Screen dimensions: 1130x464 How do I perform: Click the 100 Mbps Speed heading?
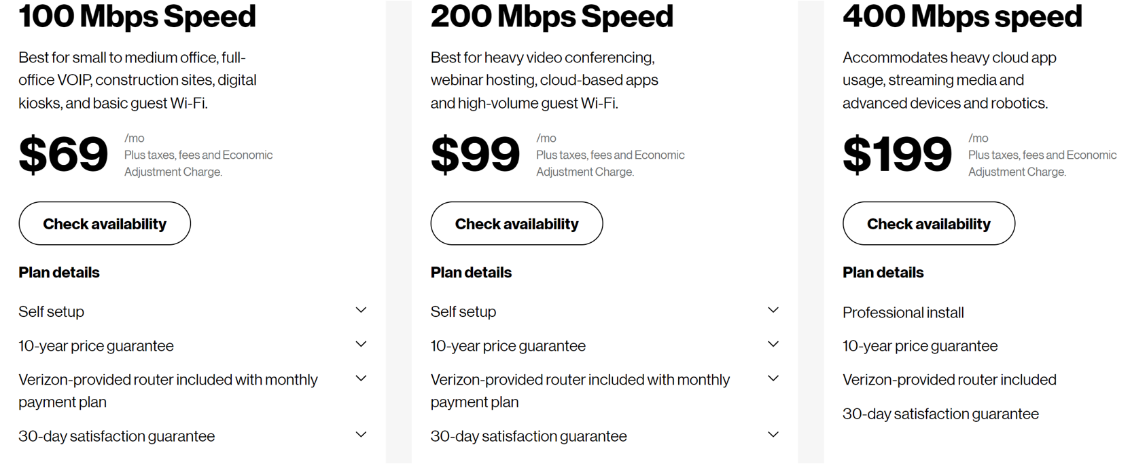(x=137, y=17)
